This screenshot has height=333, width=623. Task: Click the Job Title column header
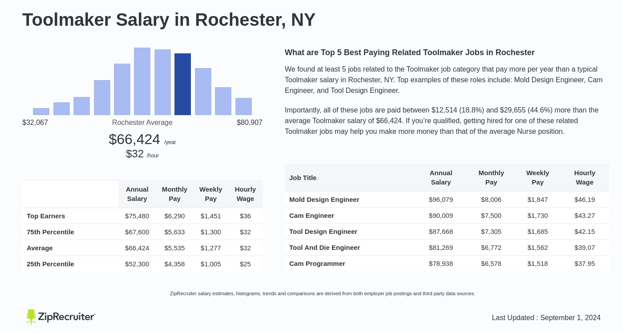tap(303, 178)
